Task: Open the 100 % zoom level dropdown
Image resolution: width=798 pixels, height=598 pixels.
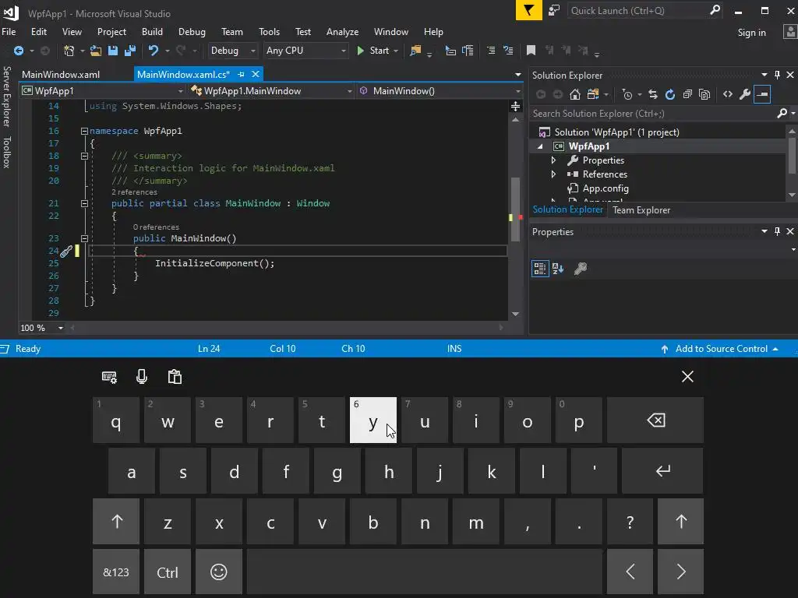Action: 42,328
